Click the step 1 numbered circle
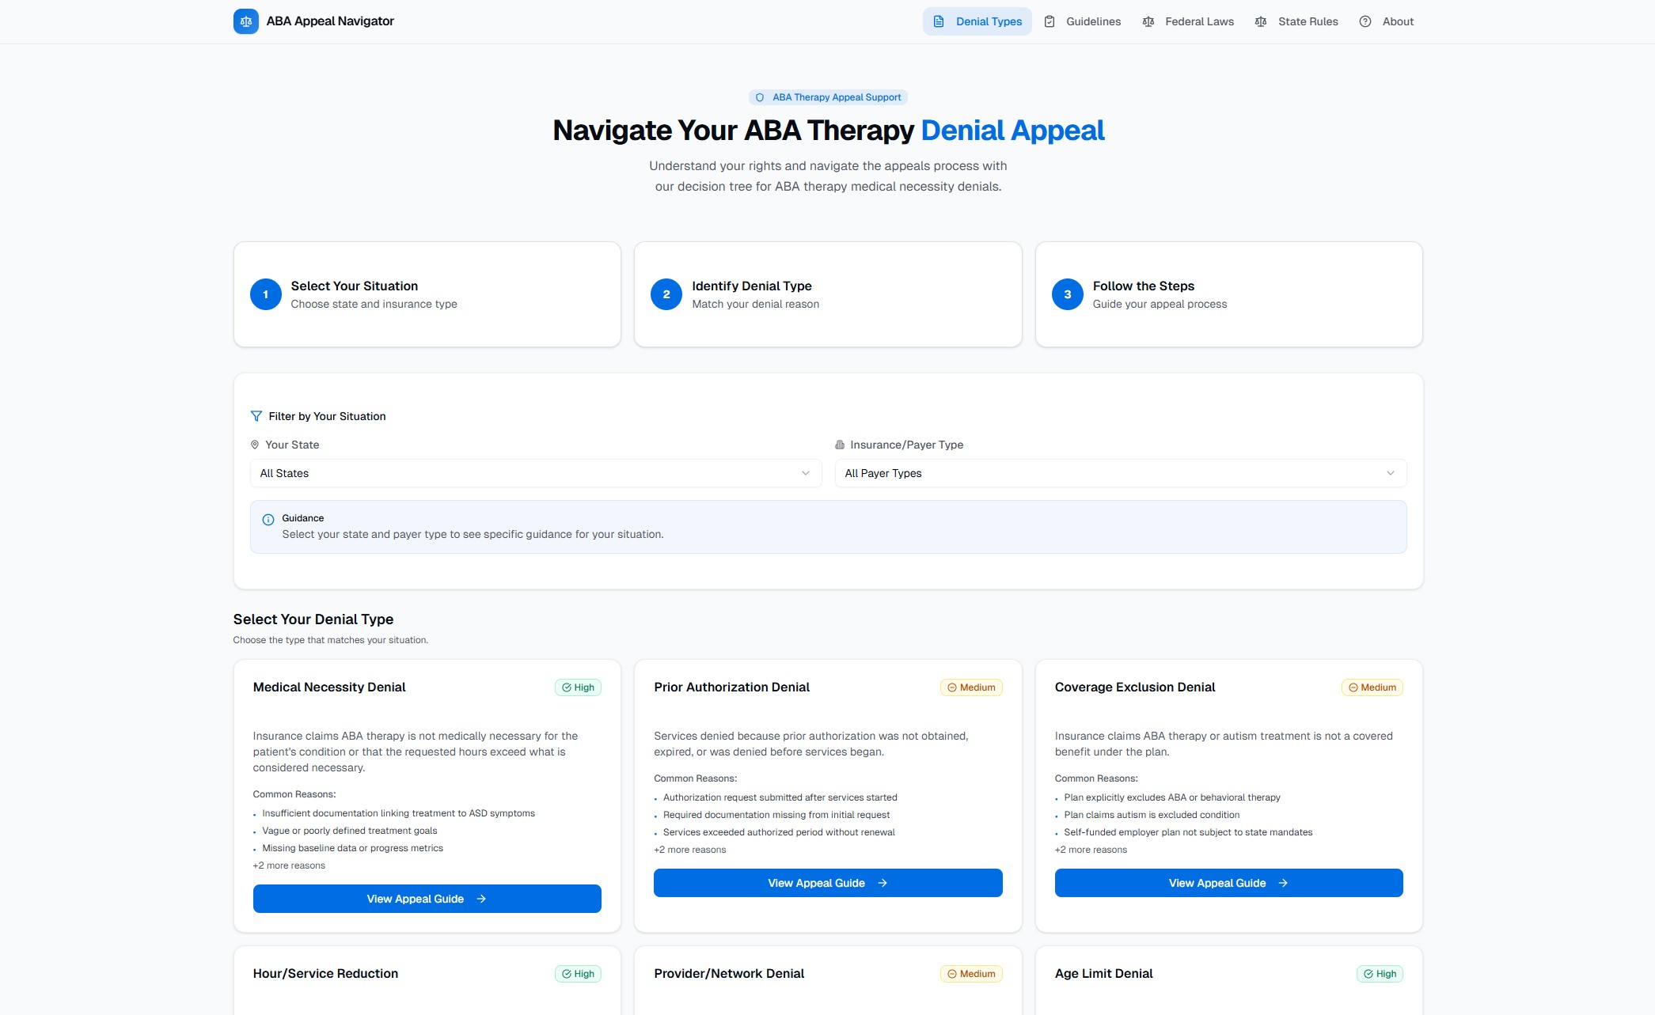This screenshot has width=1655, height=1015. (x=266, y=294)
